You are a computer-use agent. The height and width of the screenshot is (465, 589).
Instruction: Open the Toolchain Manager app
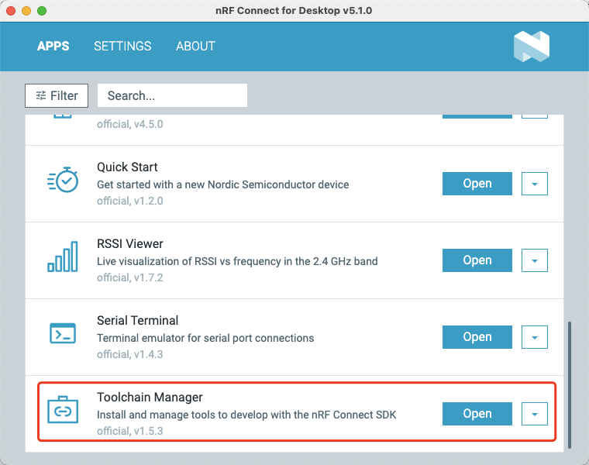(x=477, y=414)
